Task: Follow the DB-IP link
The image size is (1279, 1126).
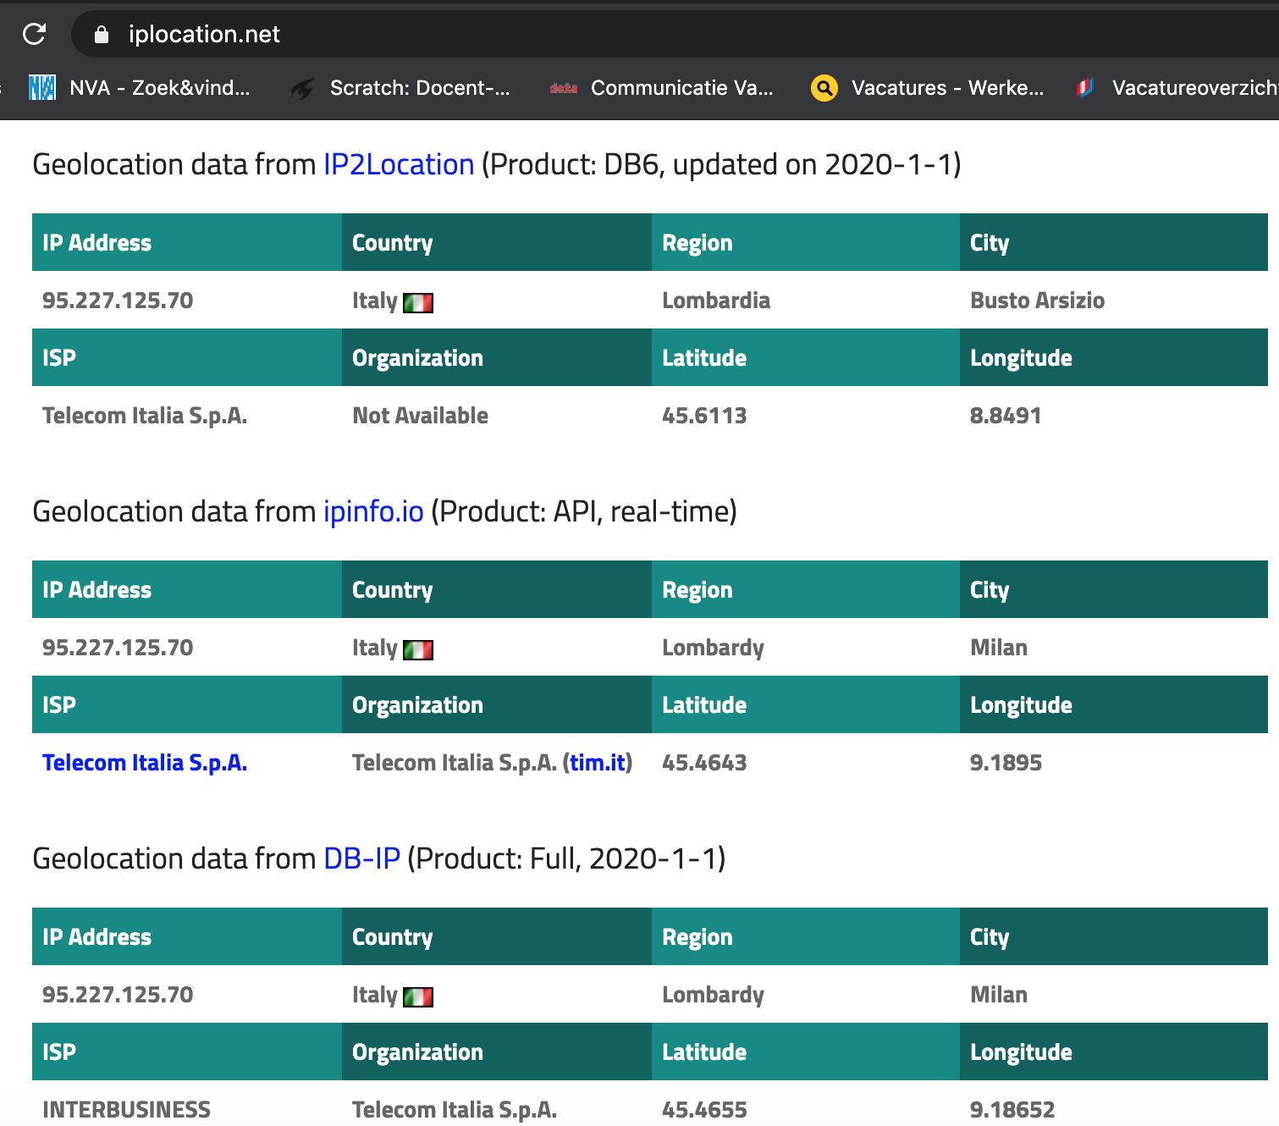Action: pyautogui.click(x=362, y=858)
